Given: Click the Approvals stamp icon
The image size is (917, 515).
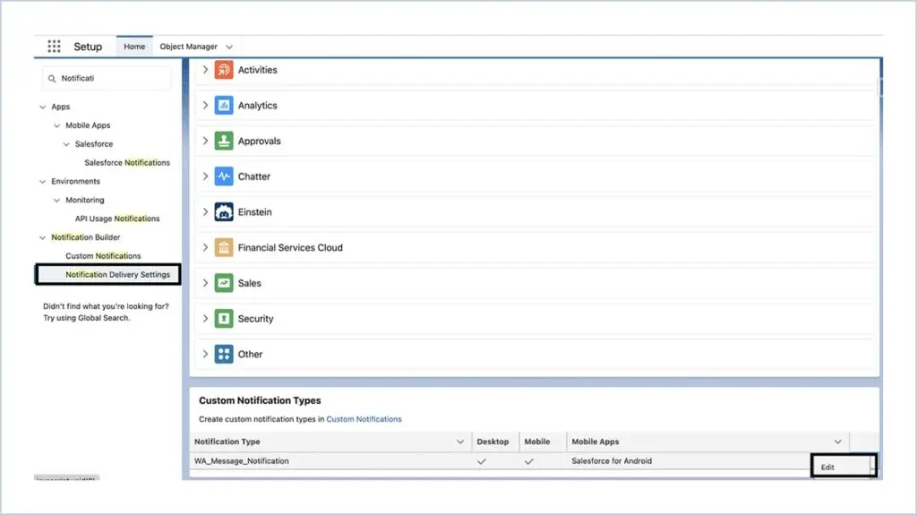Looking at the screenshot, I should [223, 141].
